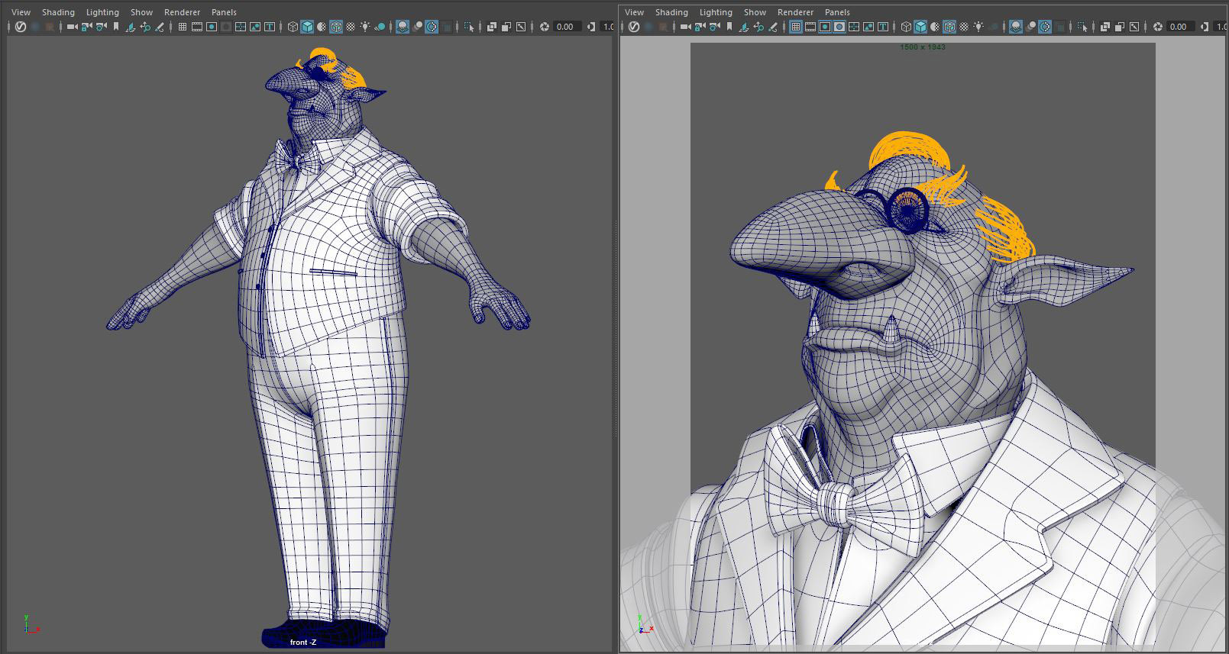Open Lighting menu in right viewport
This screenshot has width=1229, height=654.
[716, 12]
